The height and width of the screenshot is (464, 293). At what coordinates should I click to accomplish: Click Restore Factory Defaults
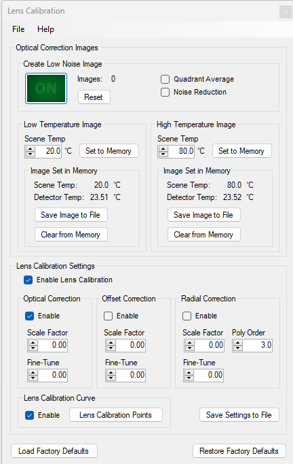[x=239, y=451]
